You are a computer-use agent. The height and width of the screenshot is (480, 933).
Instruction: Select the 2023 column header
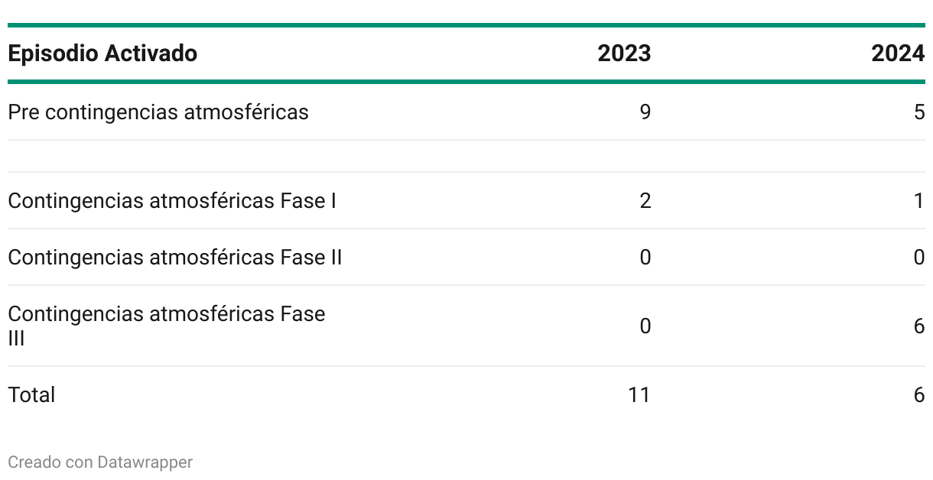click(x=624, y=54)
